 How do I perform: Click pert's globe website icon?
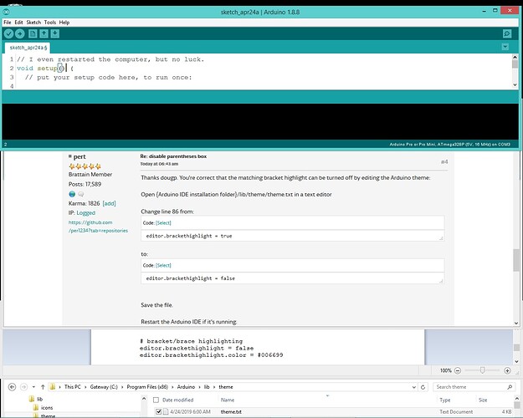[72, 194]
